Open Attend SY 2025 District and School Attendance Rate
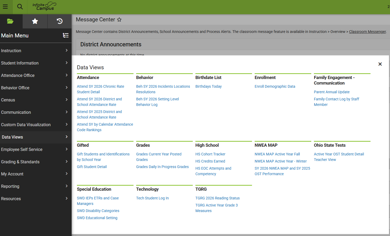390x236 pixels. click(x=99, y=114)
